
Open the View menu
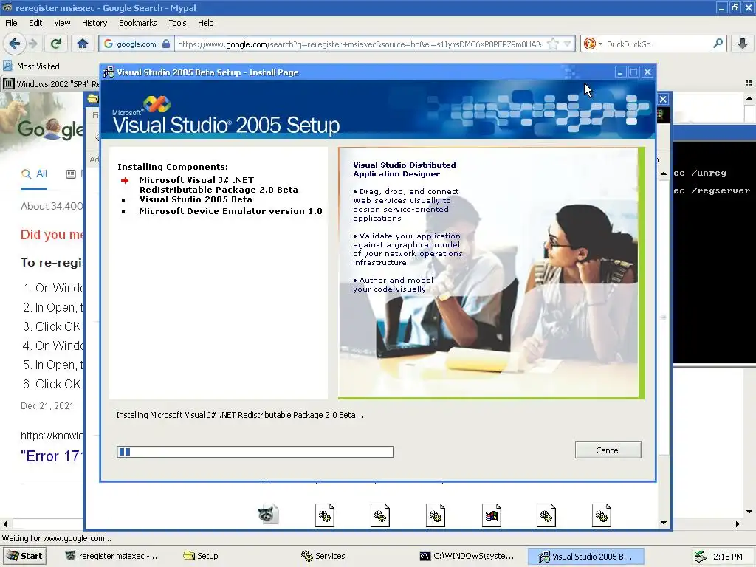point(62,23)
